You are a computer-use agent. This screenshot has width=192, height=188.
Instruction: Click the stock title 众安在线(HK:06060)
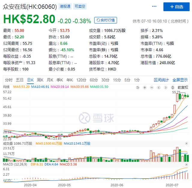[30, 7]
